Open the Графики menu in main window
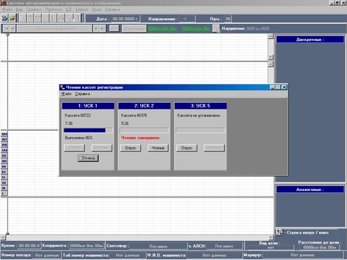347x260 pixels. 34,9
